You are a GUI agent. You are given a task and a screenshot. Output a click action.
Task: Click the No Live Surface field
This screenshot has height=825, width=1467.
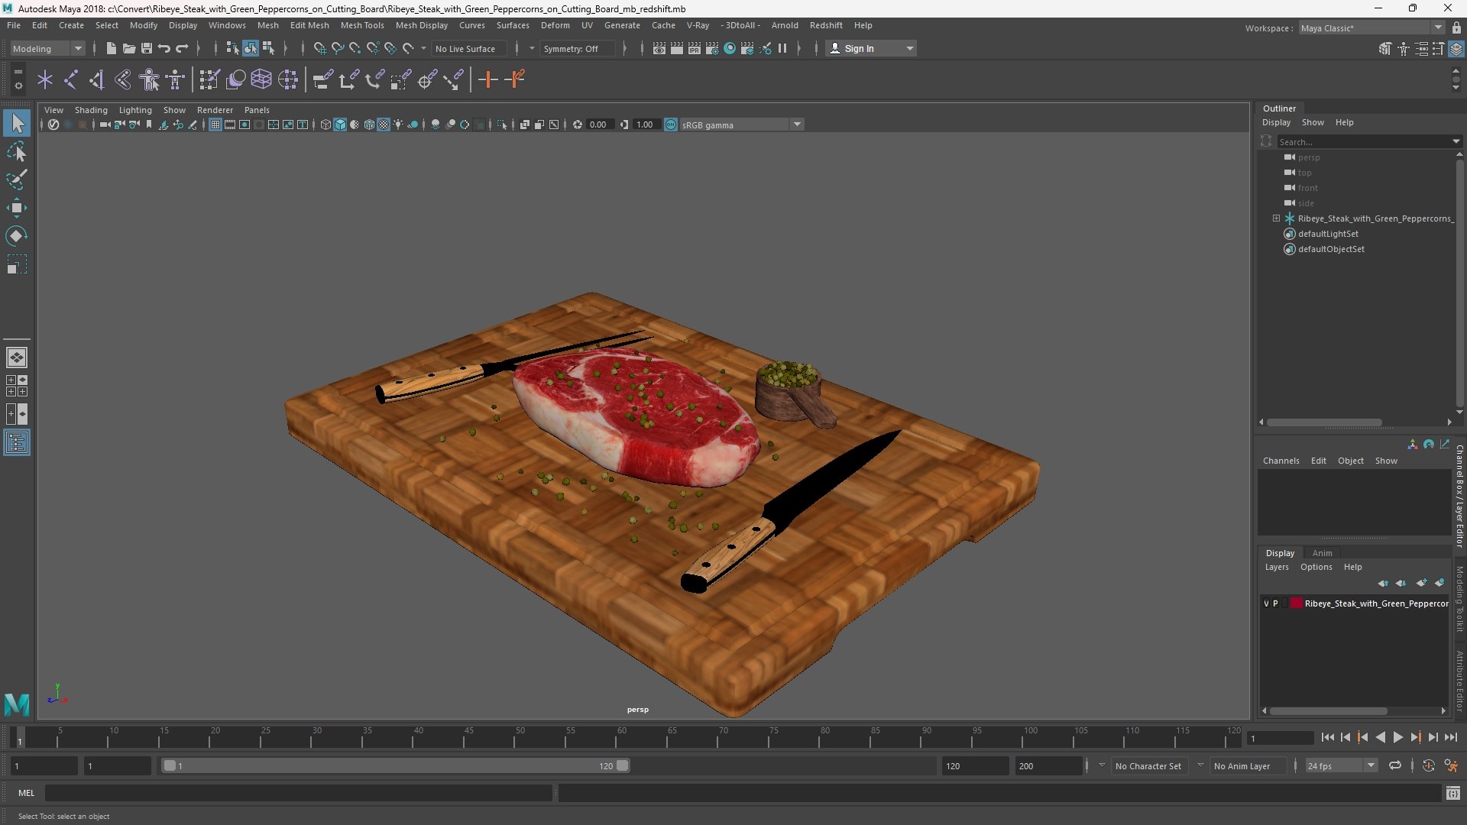click(469, 49)
